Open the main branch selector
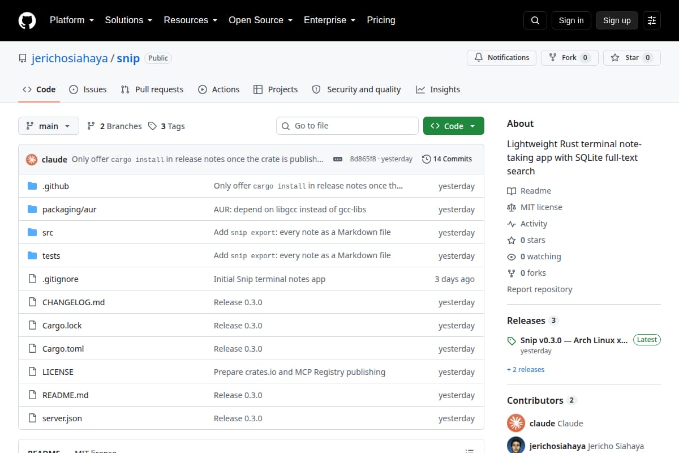The image size is (679, 453). pyautogui.click(x=49, y=126)
